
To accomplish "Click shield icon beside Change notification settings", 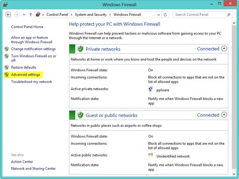I will click(x=7, y=49).
